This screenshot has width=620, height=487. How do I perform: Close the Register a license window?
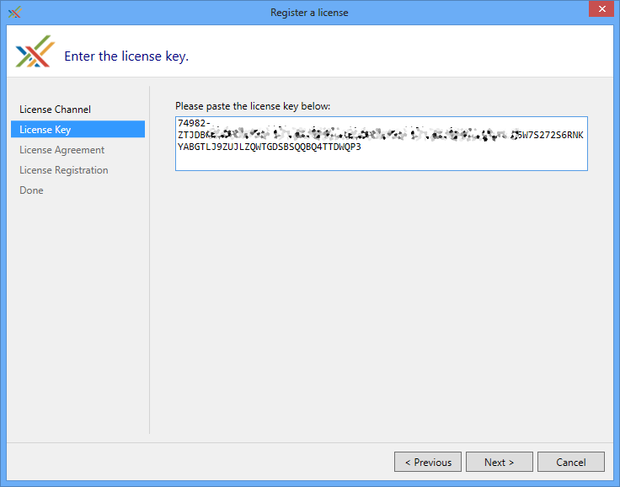600,12
